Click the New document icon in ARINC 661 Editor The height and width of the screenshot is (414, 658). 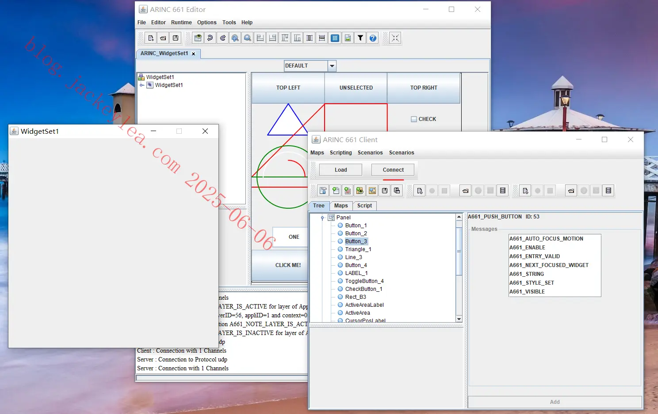[151, 38]
